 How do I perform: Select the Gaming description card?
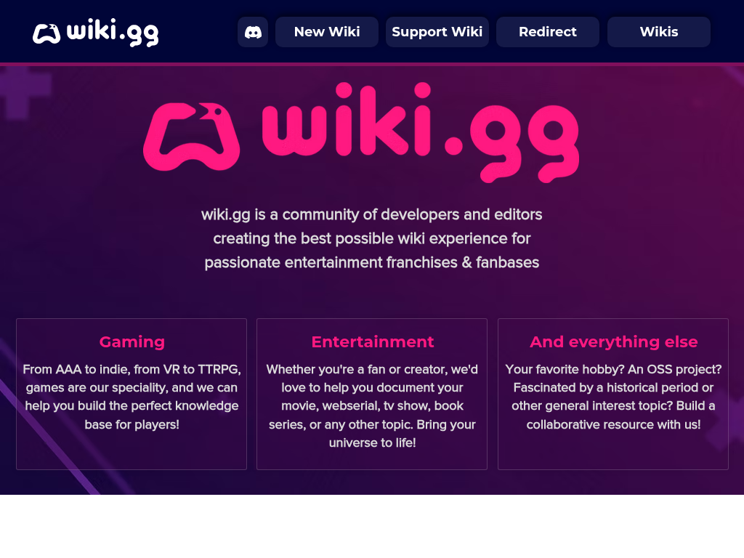[132, 394]
